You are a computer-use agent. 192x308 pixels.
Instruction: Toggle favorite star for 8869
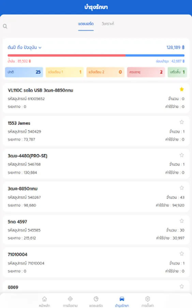182,286
